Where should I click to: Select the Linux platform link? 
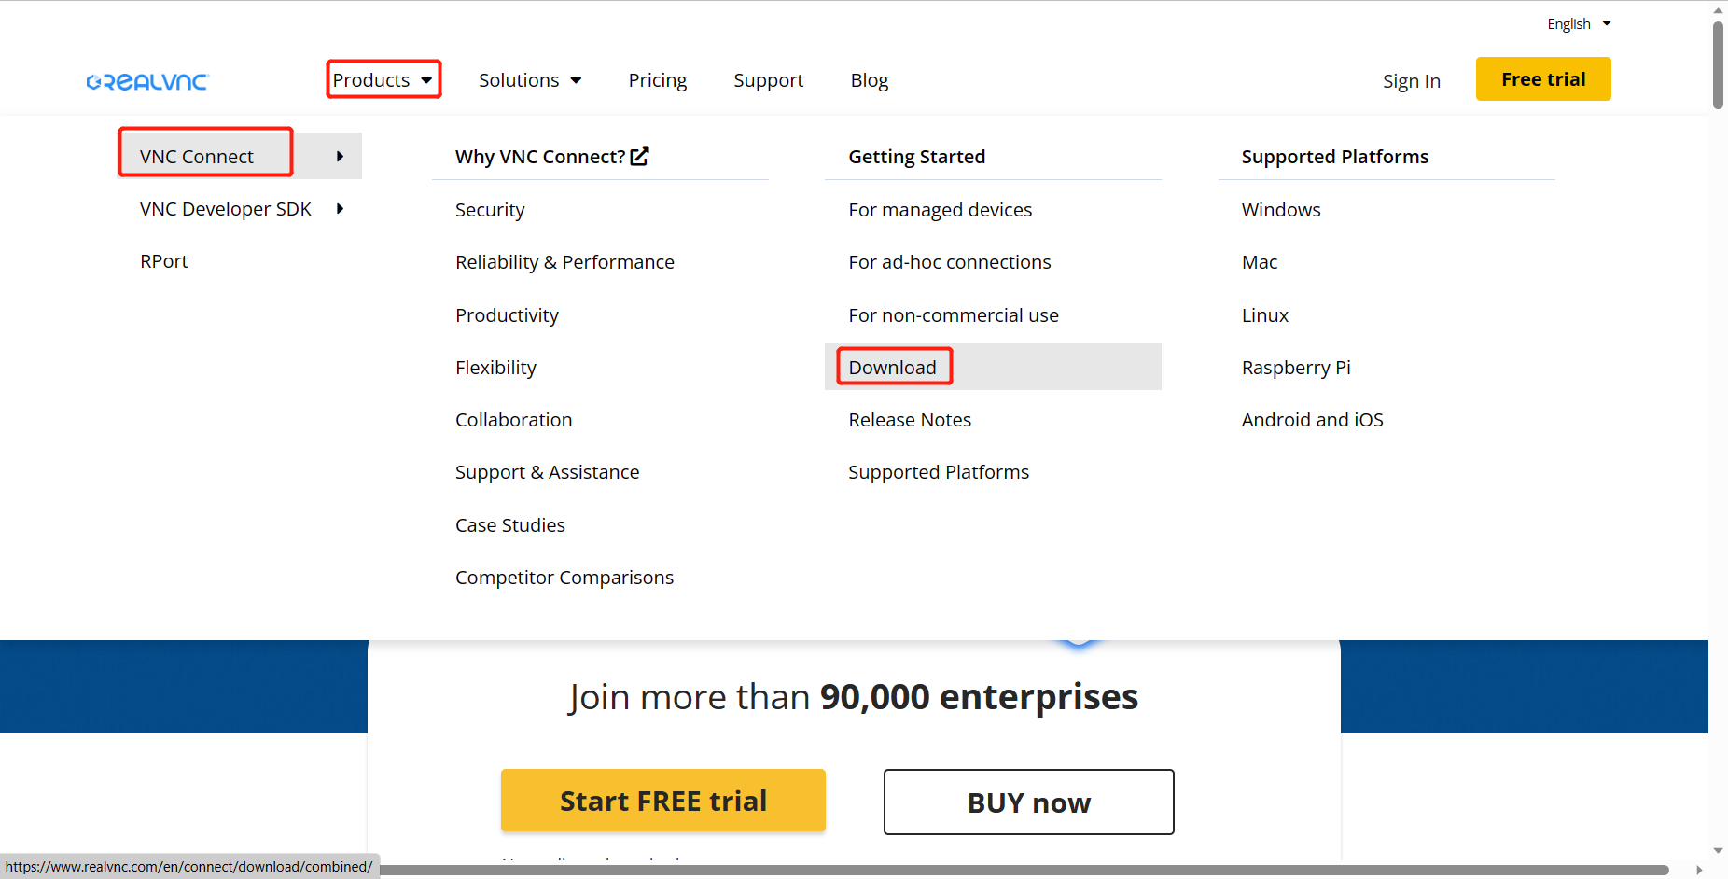tap(1265, 315)
